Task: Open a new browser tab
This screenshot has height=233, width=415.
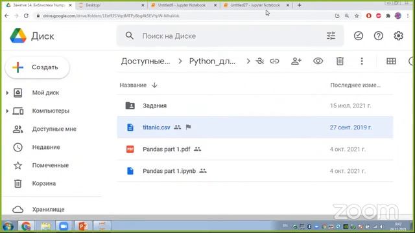Action: coord(299,5)
